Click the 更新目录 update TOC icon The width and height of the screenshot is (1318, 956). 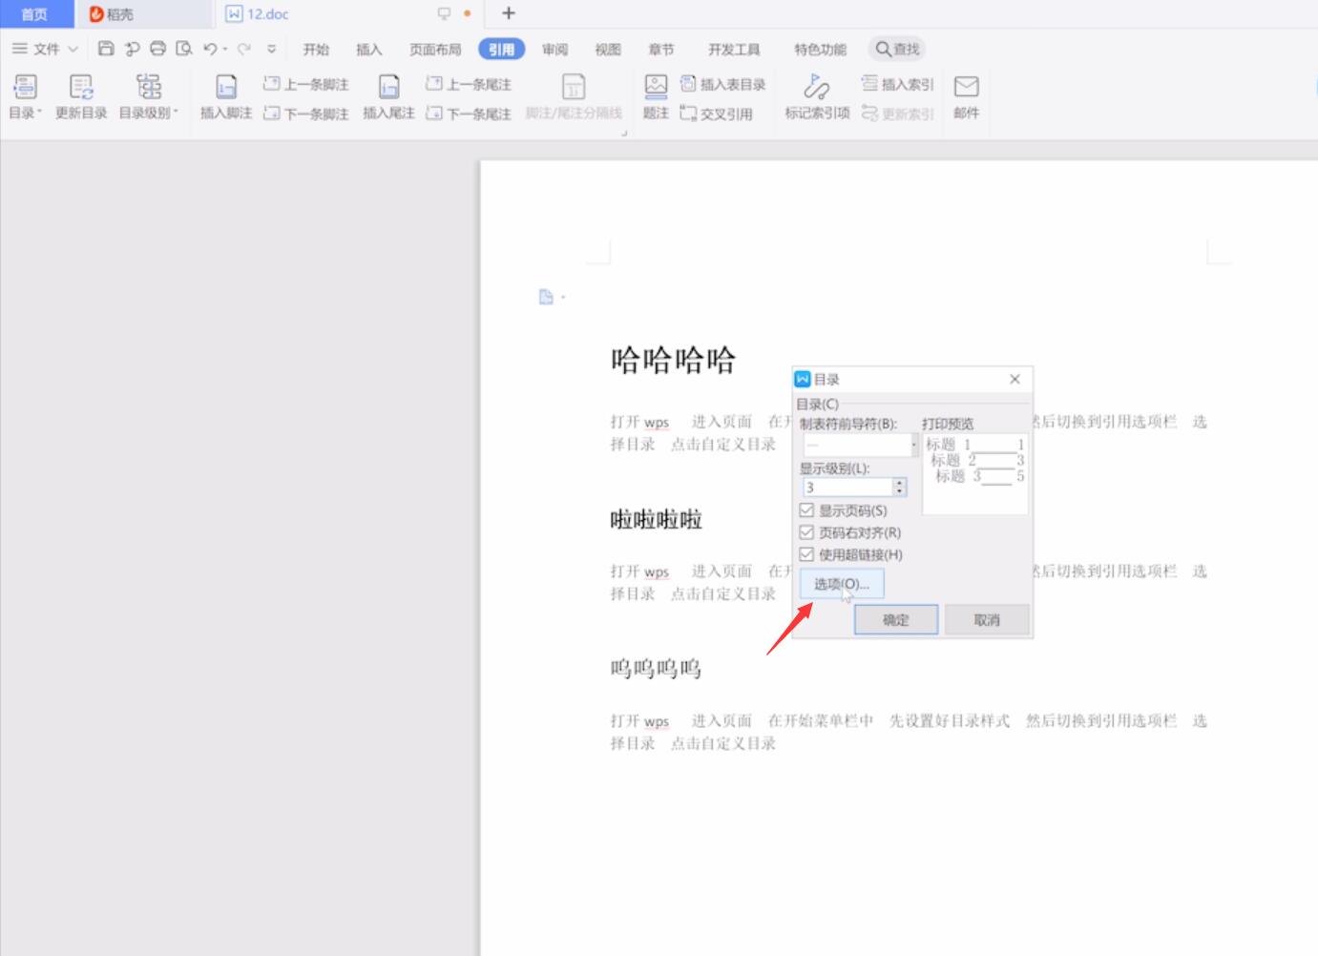(81, 96)
